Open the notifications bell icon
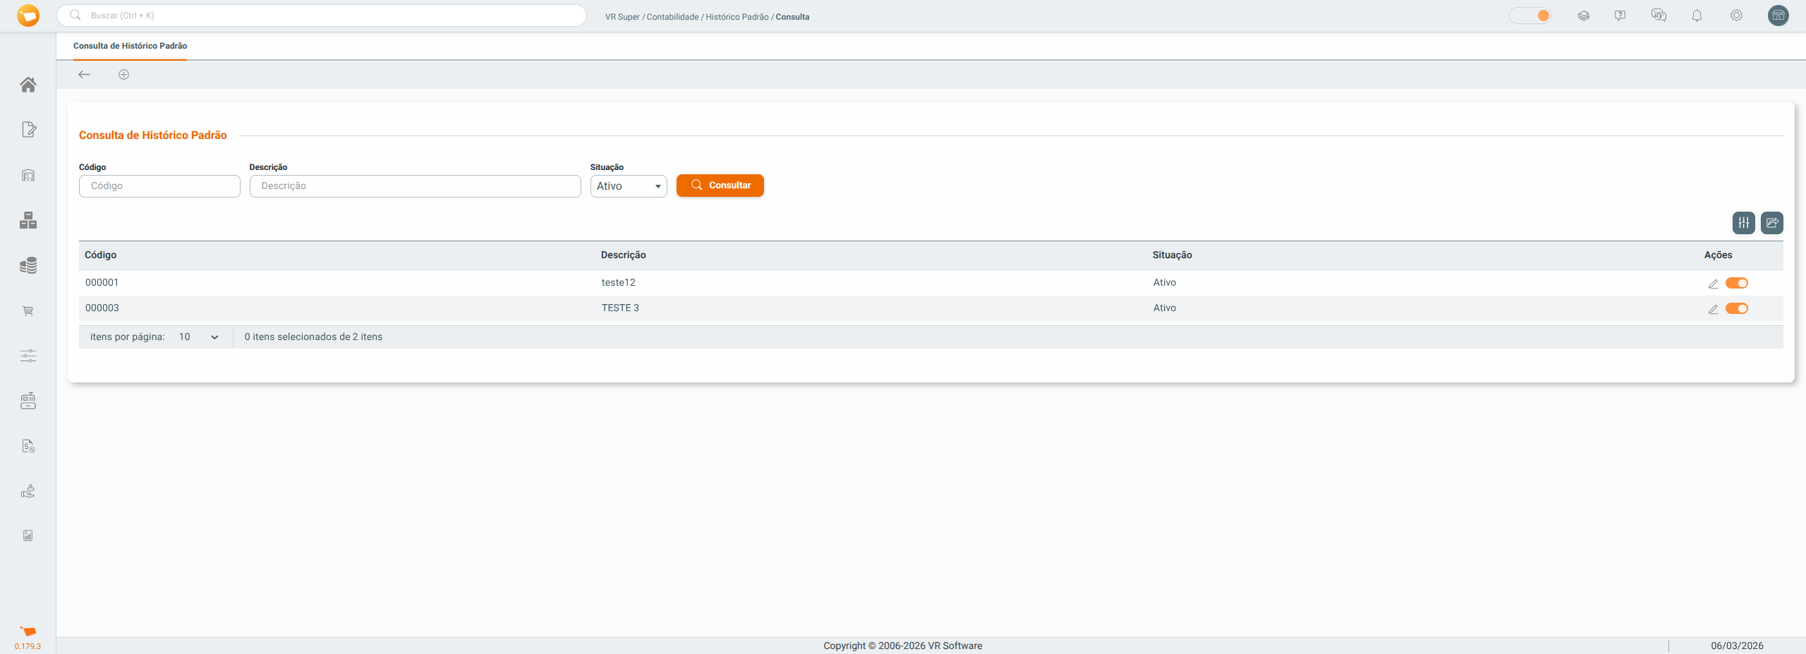 pos(1697,16)
